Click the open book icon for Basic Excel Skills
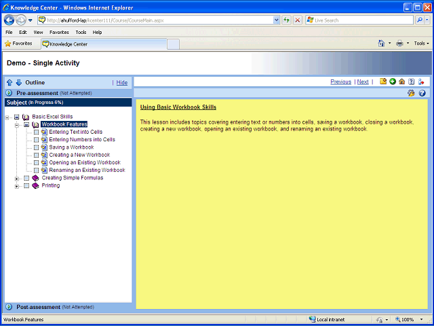Viewport: 434px width, 326px height. (26, 117)
